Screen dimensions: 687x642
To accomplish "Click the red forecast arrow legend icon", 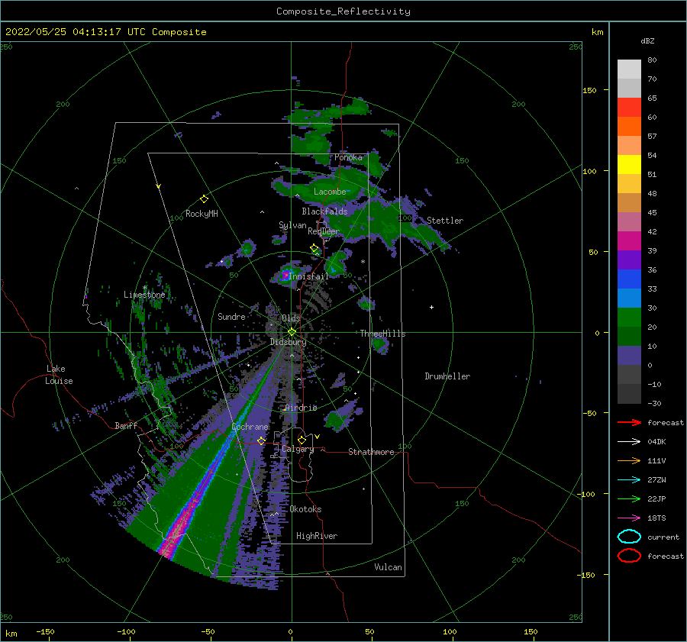I will click(629, 422).
